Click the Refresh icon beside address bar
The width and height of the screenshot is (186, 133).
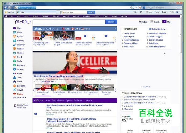click(137, 8)
